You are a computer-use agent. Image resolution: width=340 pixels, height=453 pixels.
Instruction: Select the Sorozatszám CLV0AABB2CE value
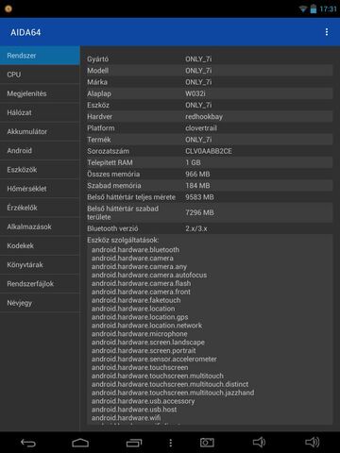click(209, 151)
